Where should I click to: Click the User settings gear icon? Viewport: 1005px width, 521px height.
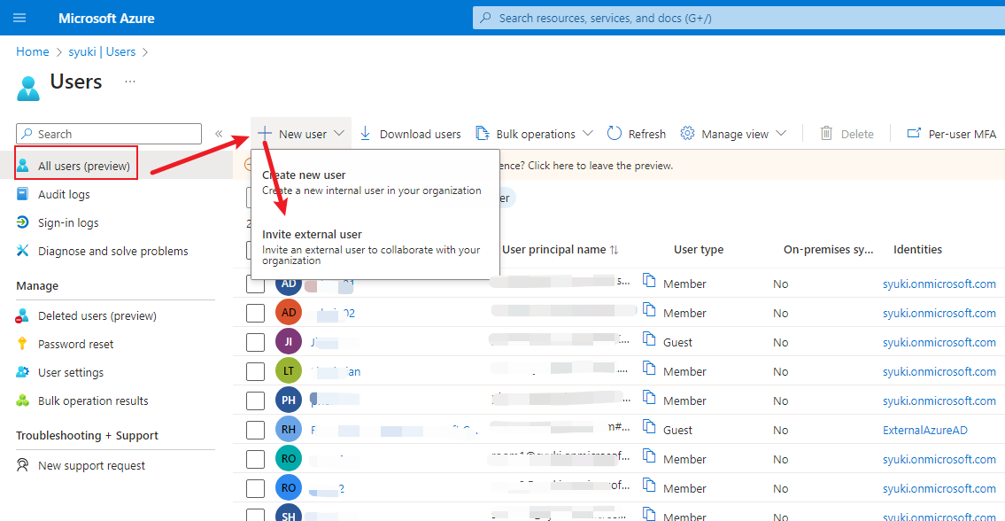(23, 372)
